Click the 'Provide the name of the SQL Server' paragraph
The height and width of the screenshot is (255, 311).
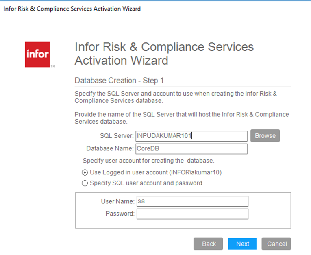coord(182,118)
